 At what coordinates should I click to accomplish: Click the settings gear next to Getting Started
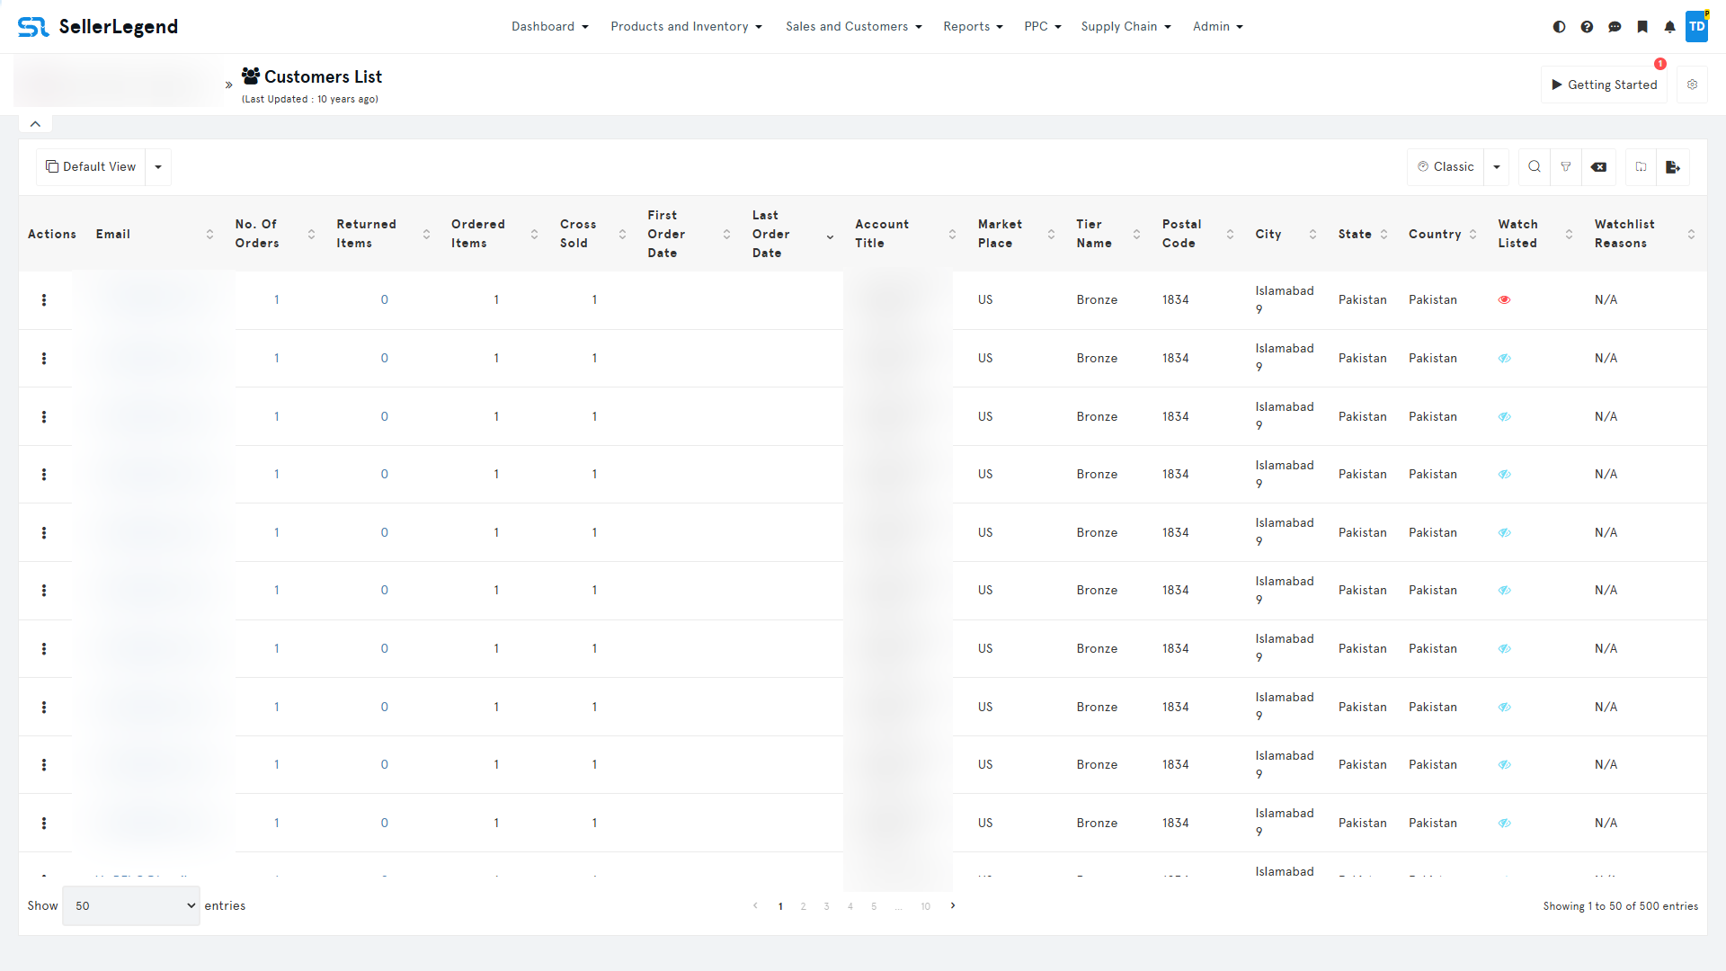[1693, 85]
